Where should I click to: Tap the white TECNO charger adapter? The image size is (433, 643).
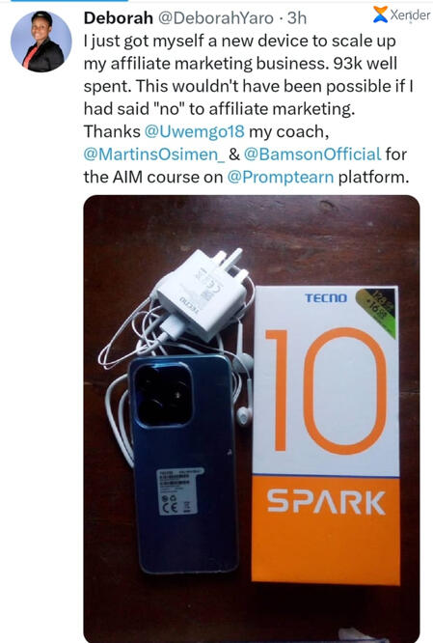coord(202,294)
